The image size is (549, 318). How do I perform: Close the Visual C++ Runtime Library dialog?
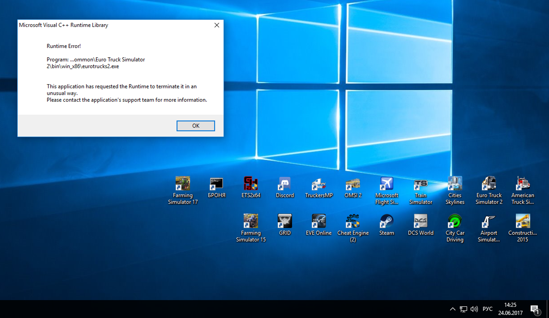click(217, 25)
